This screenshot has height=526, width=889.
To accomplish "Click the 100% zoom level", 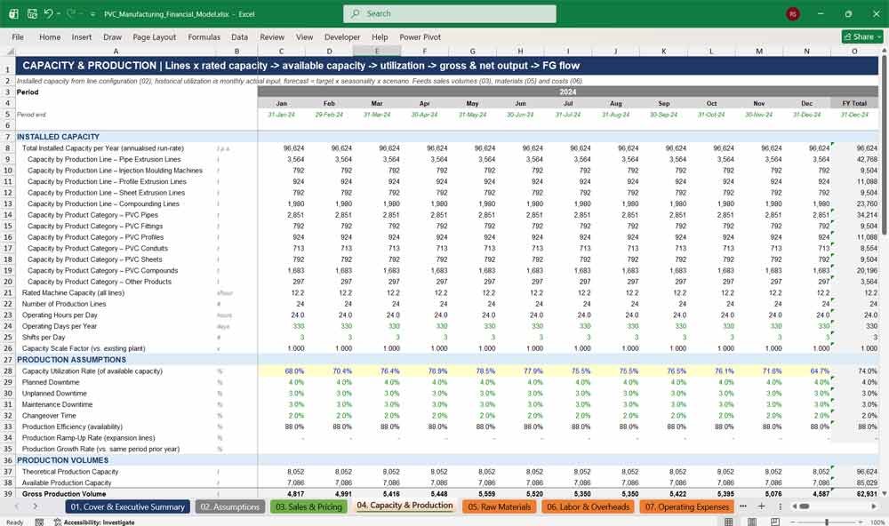I will (877, 522).
